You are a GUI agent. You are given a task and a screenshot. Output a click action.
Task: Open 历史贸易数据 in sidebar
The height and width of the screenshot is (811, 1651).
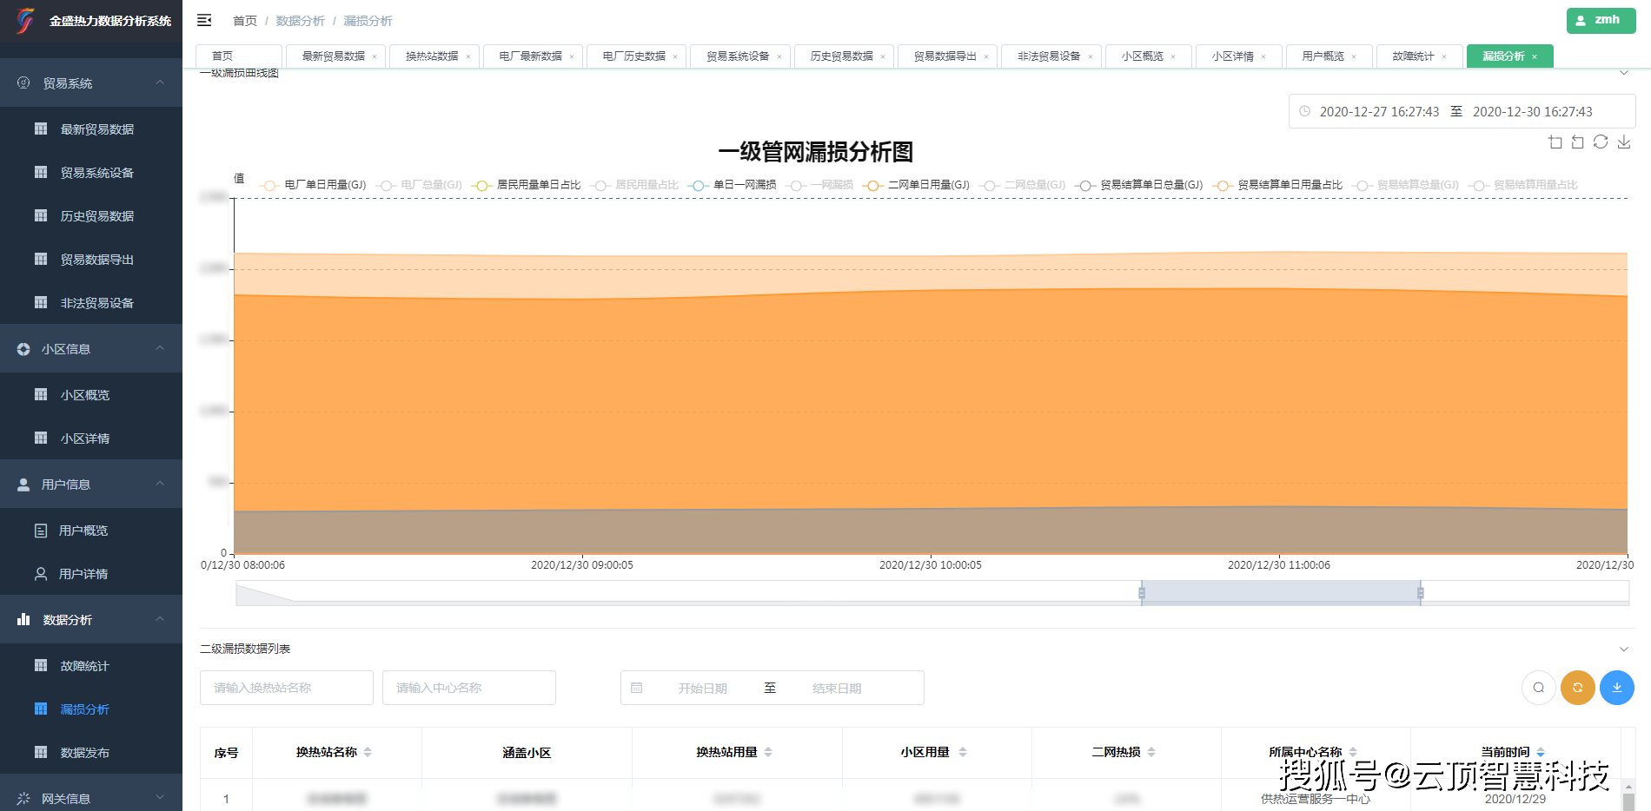pyautogui.click(x=91, y=216)
